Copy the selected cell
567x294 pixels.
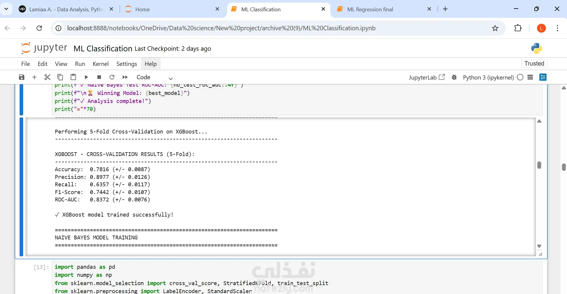tap(60, 77)
